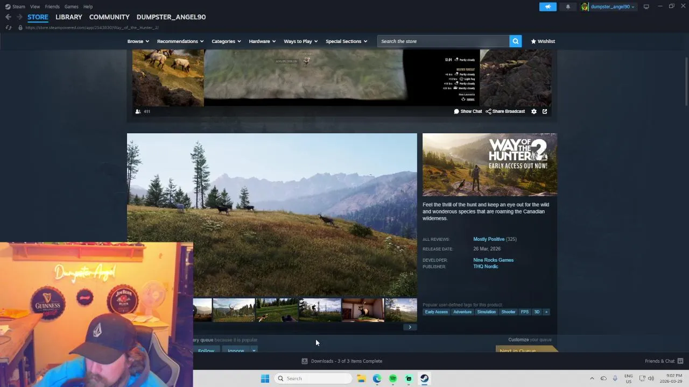Click the Windows taskbar search box

click(x=313, y=378)
